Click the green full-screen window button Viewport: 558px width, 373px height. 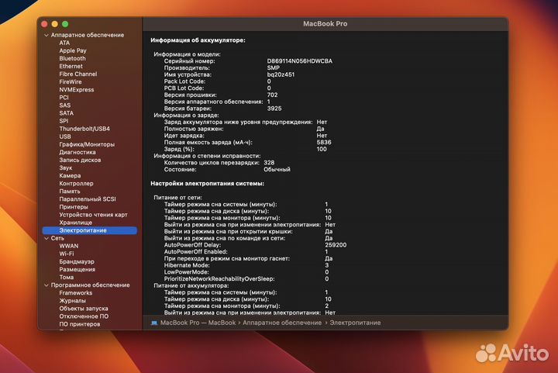(x=65, y=24)
